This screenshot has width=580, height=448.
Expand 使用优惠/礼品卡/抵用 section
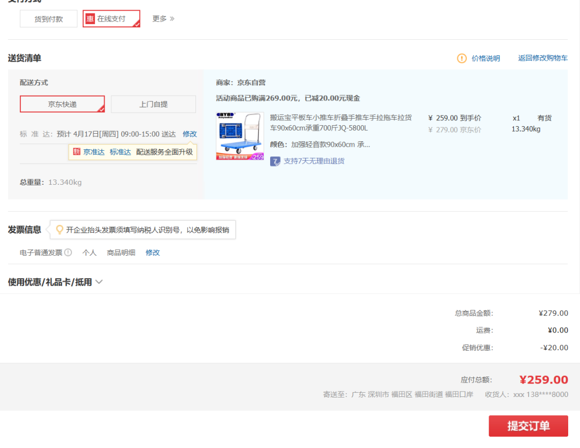55,282
